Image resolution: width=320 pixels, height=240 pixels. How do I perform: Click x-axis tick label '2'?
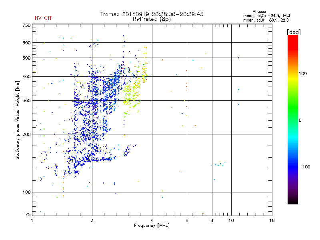pyautogui.click(x=92, y=220)
